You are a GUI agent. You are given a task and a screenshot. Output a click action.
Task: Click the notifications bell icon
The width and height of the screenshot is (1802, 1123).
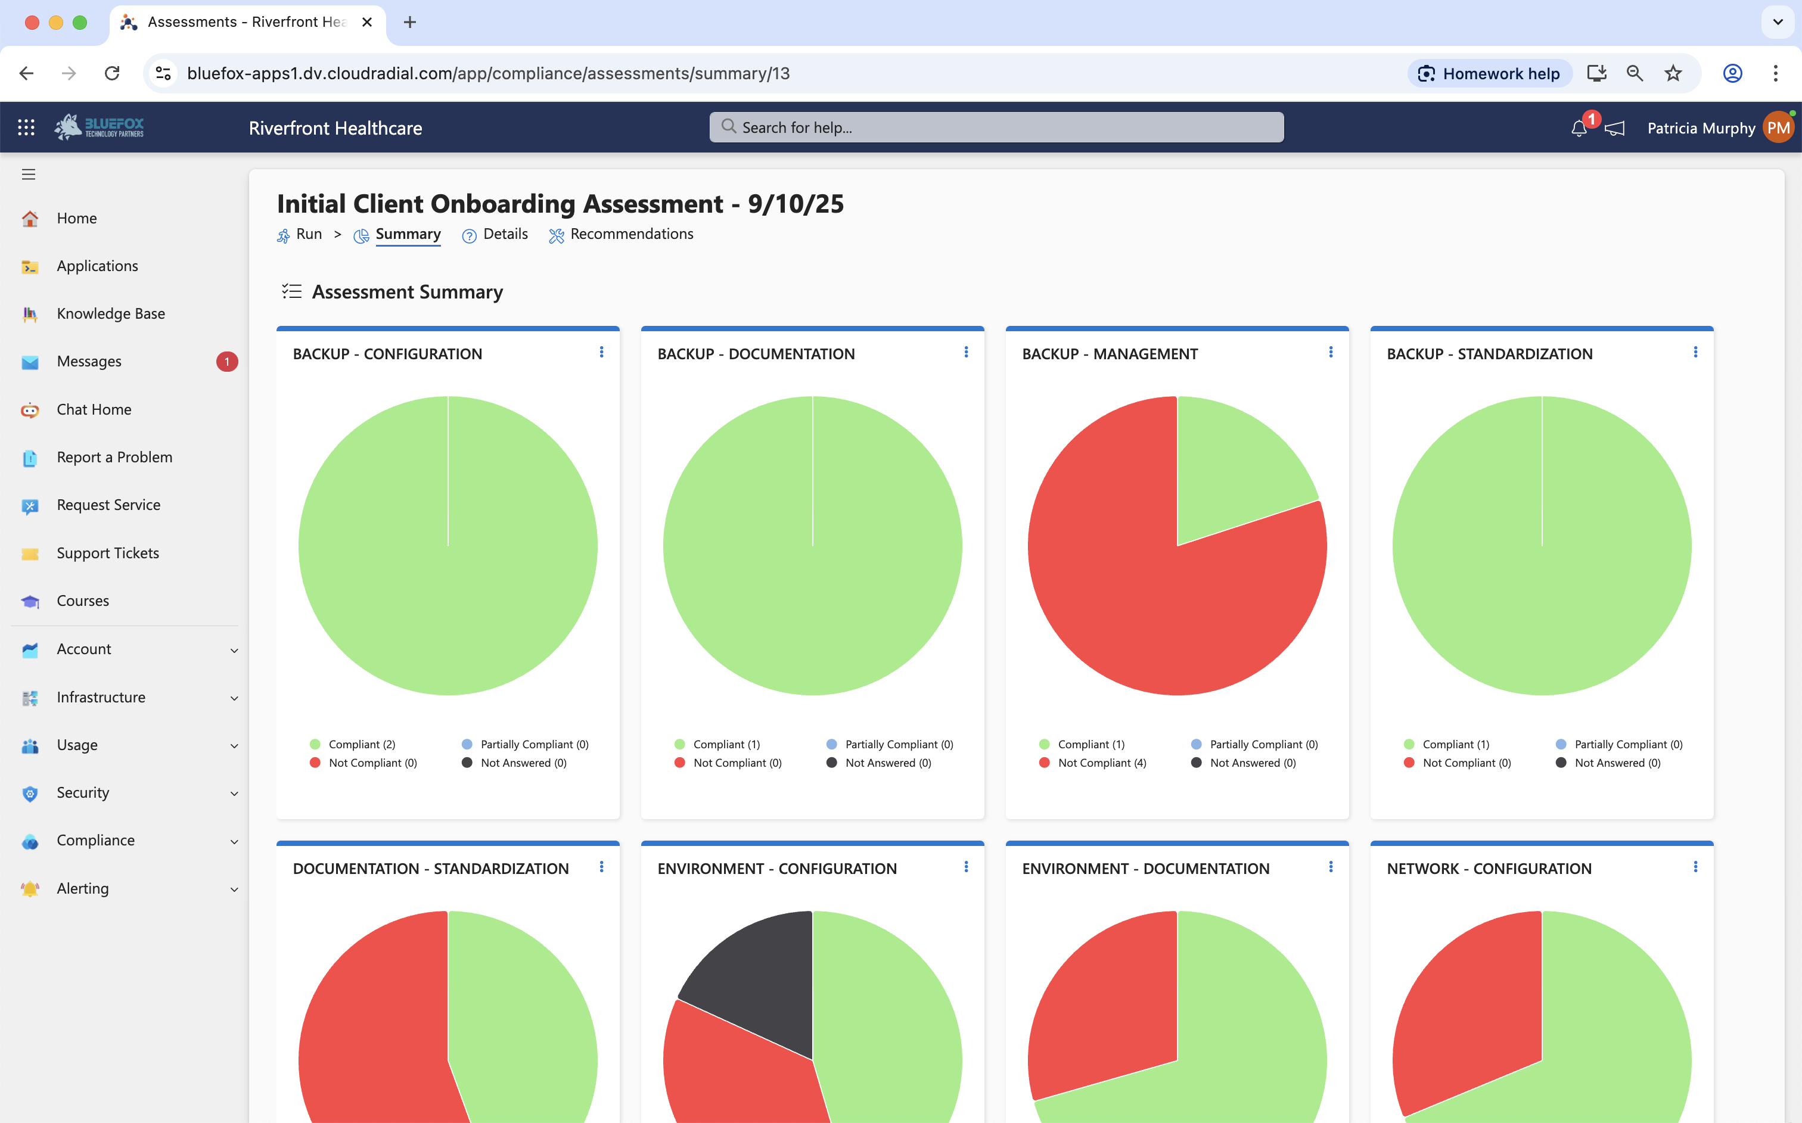1579,129
